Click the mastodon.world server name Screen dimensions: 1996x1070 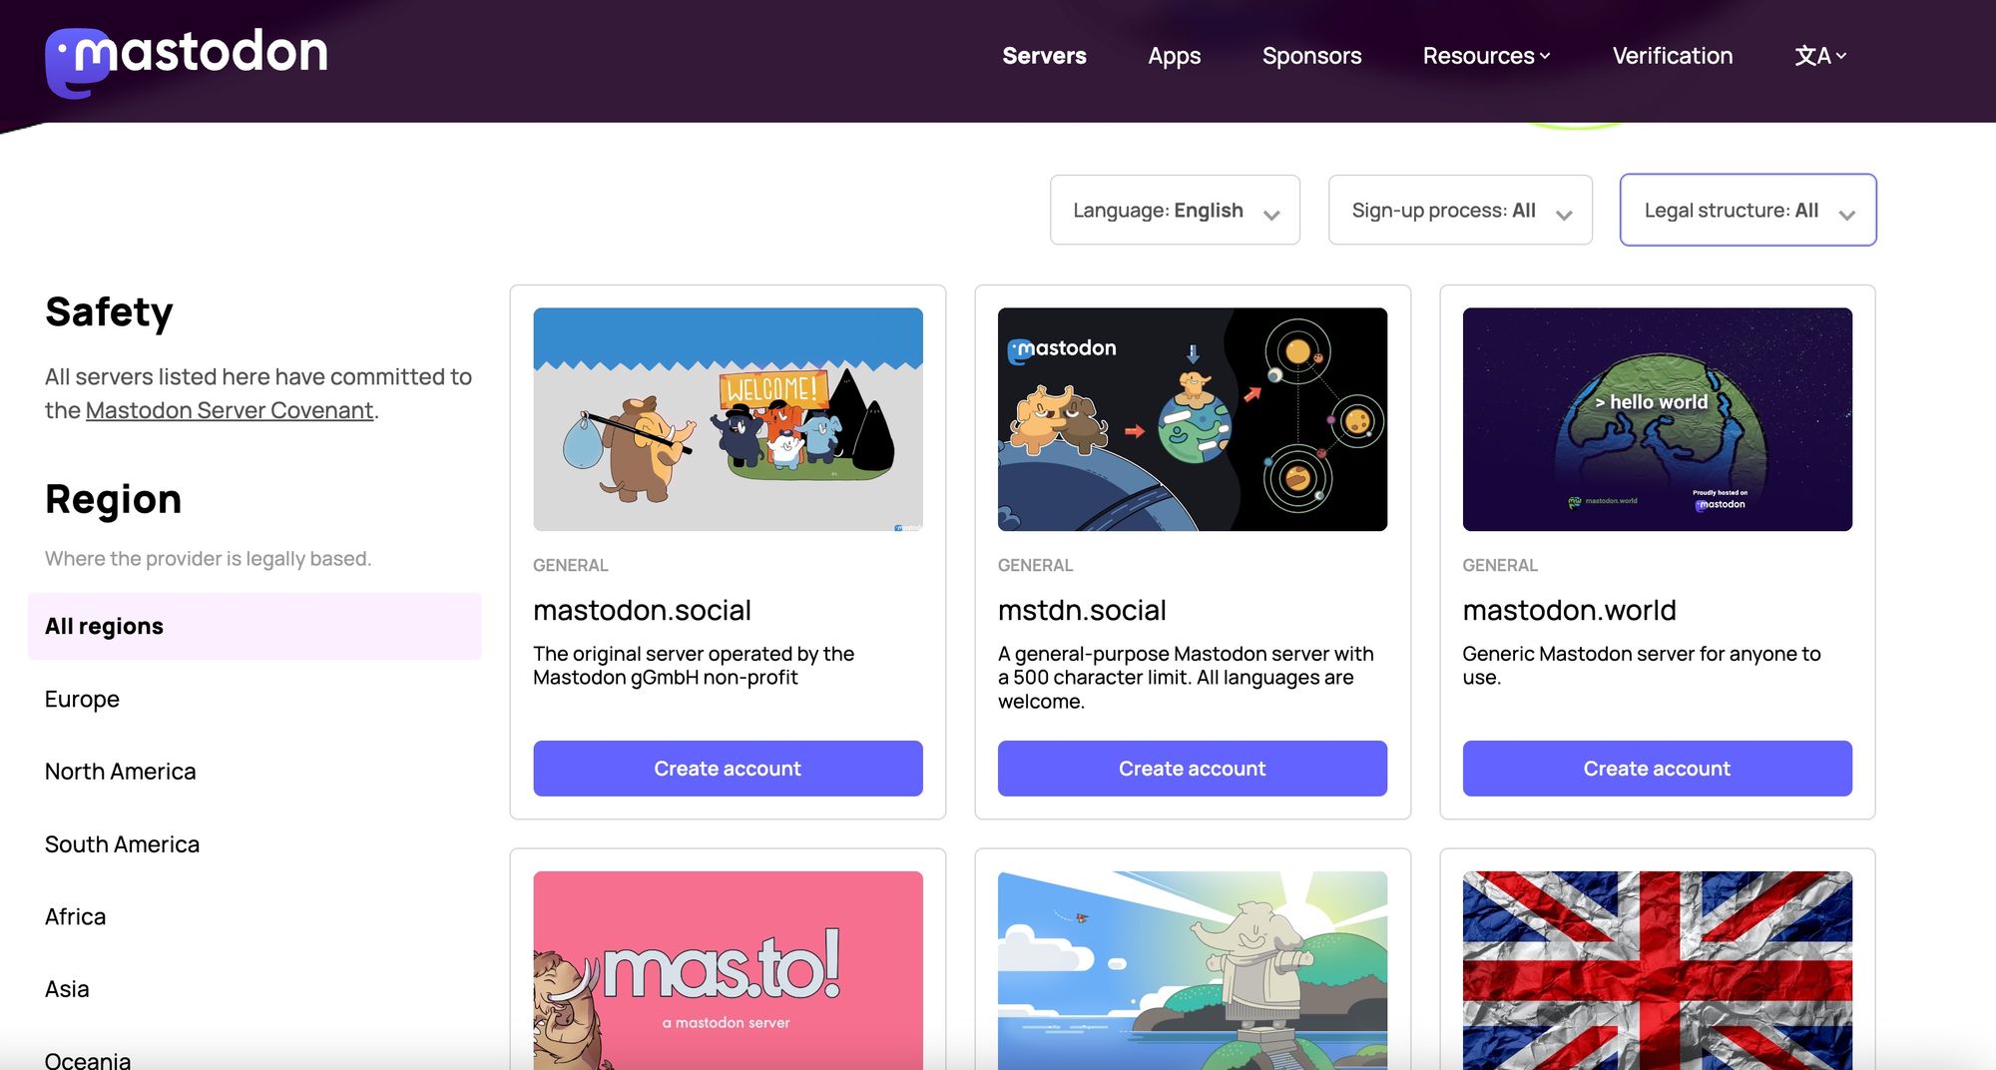point(1569,610)
